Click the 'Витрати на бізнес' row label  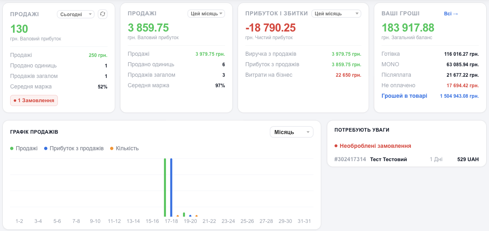pyautogui.click(x=269, y=75)
